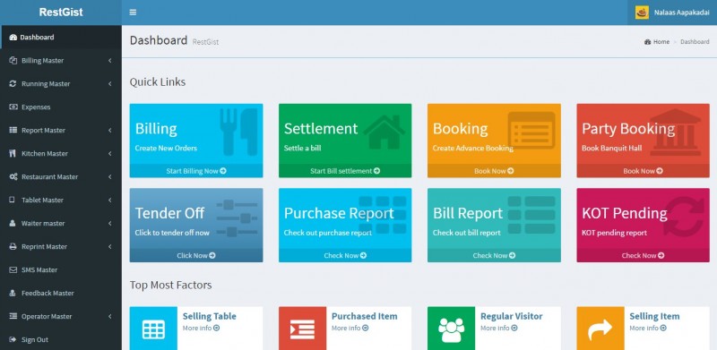Click the KOT Pending refresh arrows icon
This screenshot has height=350, width=717.
684,216
